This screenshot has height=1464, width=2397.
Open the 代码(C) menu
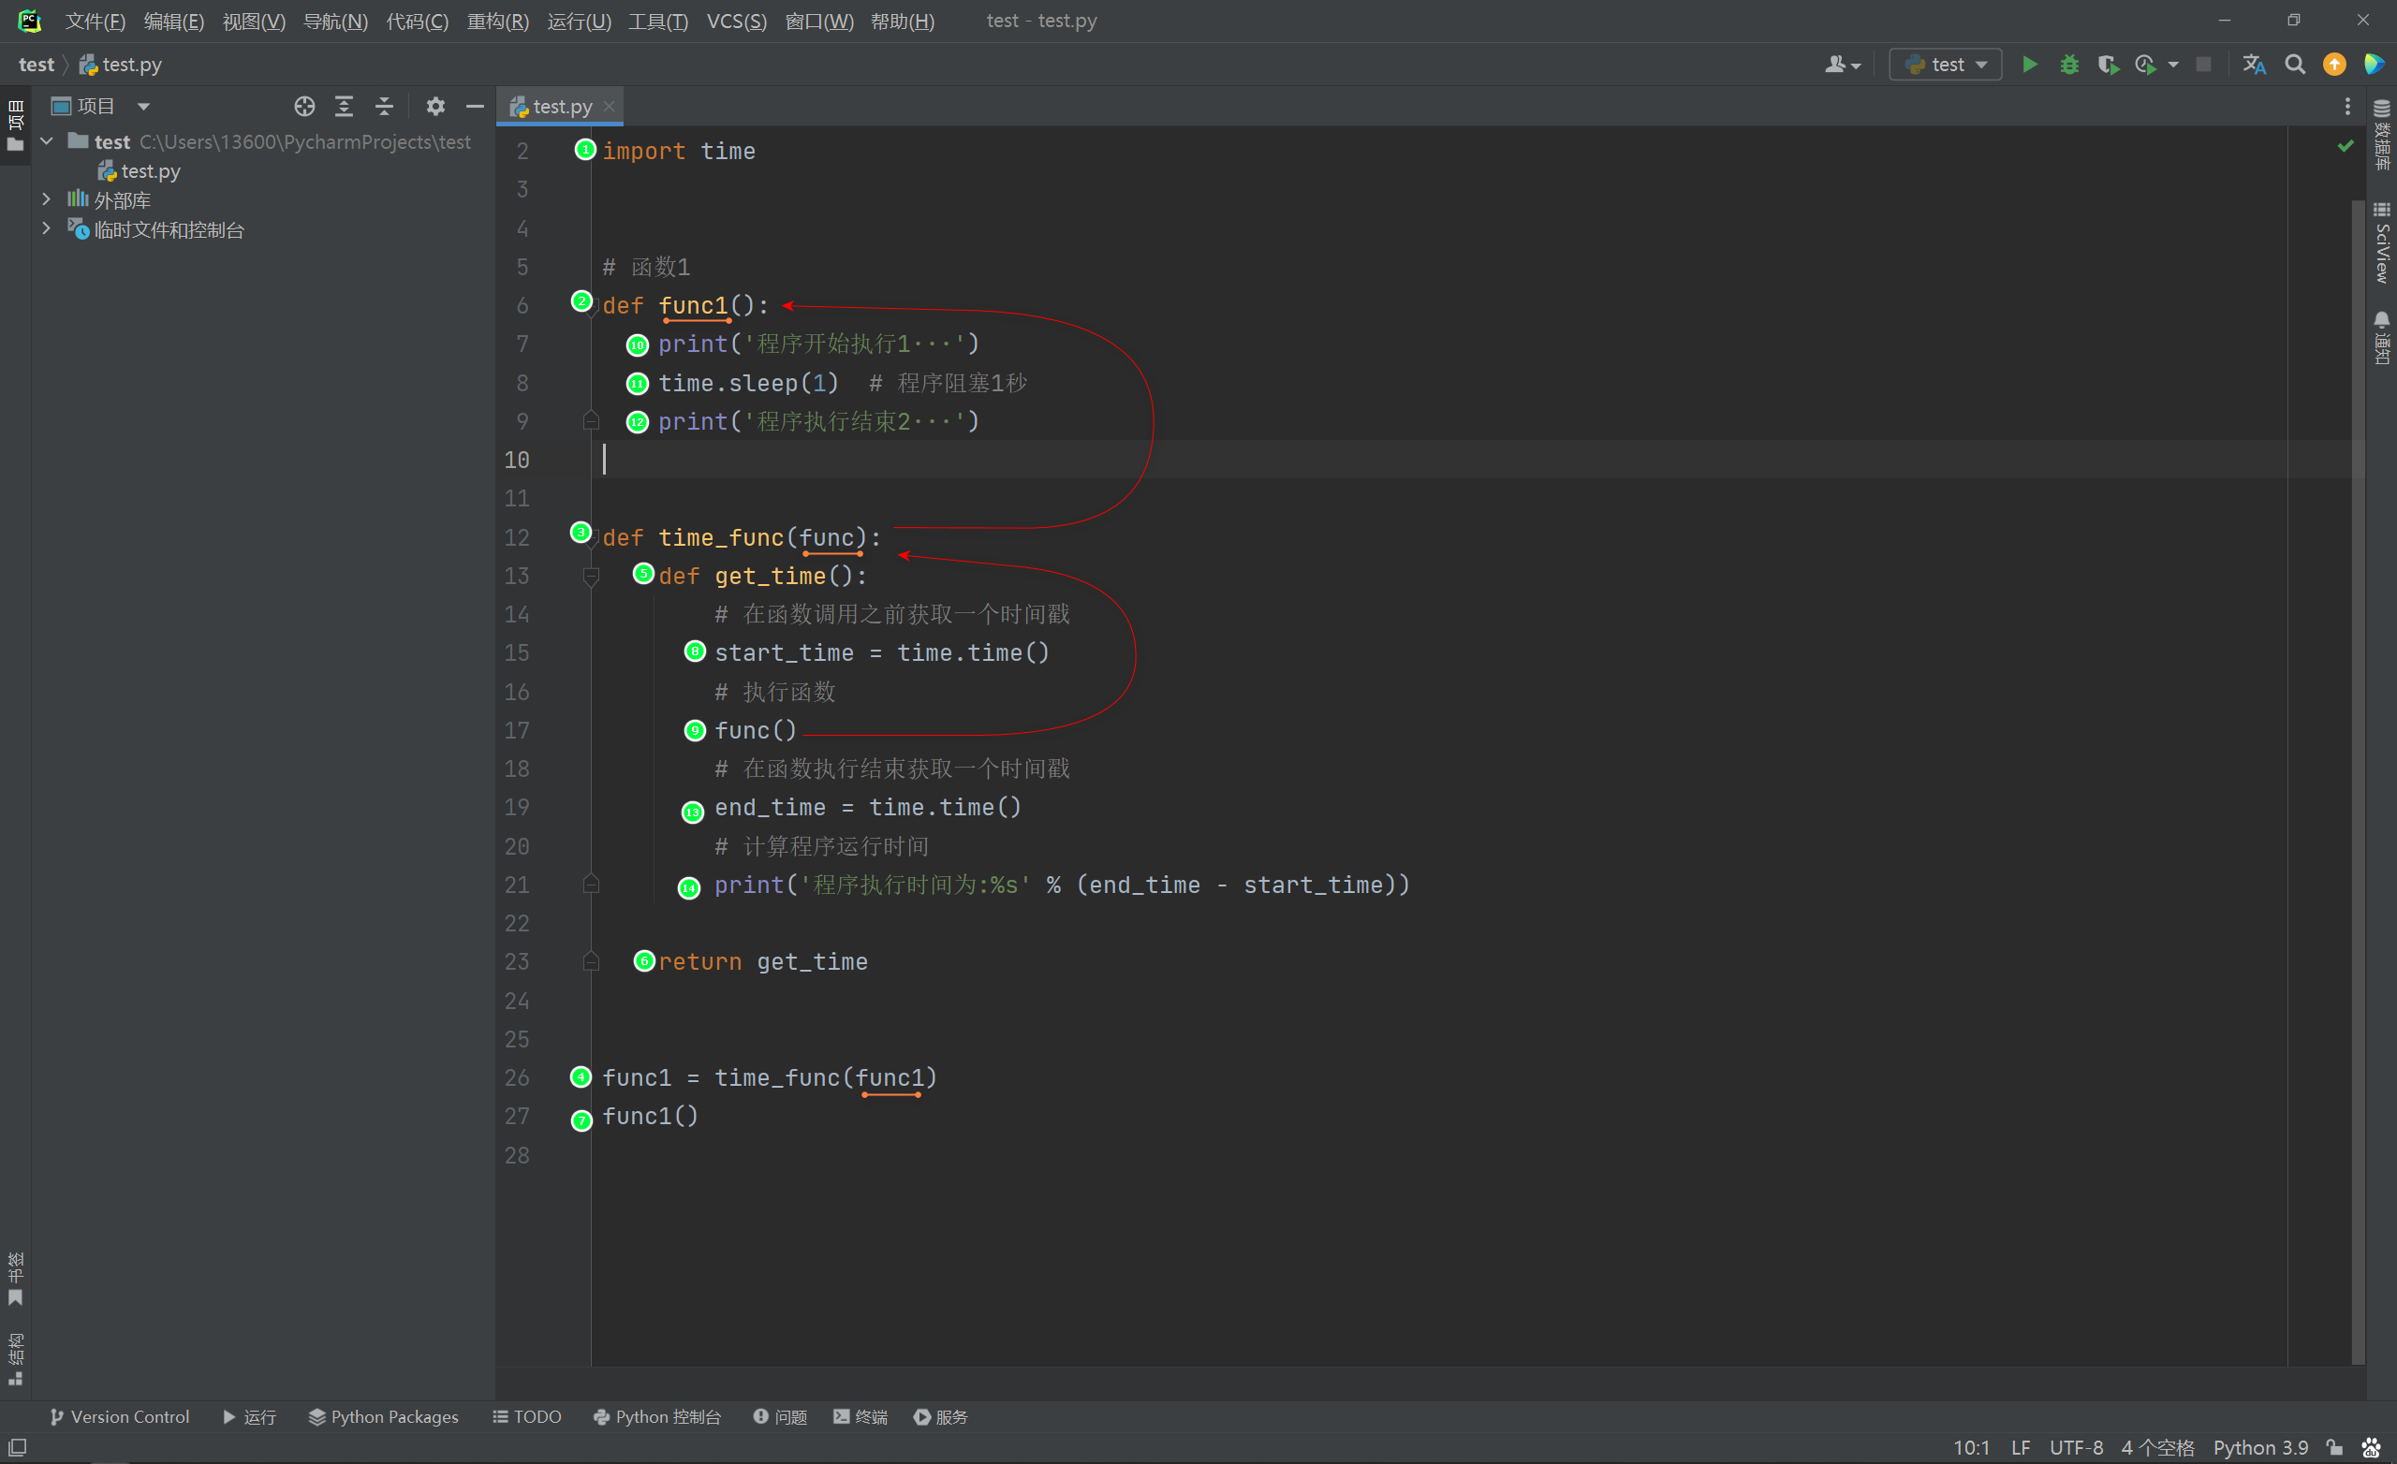click(x=418, y=21)
